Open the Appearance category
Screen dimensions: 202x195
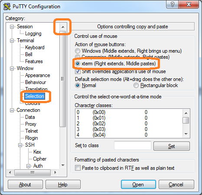pyautogui.click(x=37, y=75)
